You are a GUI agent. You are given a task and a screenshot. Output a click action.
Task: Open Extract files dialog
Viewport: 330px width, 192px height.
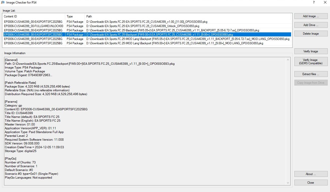[311, 74]
